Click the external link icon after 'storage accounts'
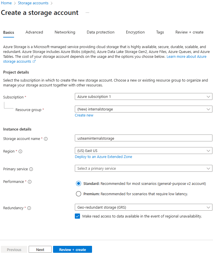 pos(34,62)
